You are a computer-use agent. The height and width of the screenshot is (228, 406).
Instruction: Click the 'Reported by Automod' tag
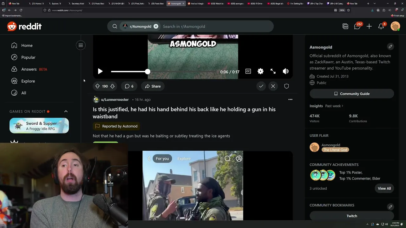coord(116,126)
